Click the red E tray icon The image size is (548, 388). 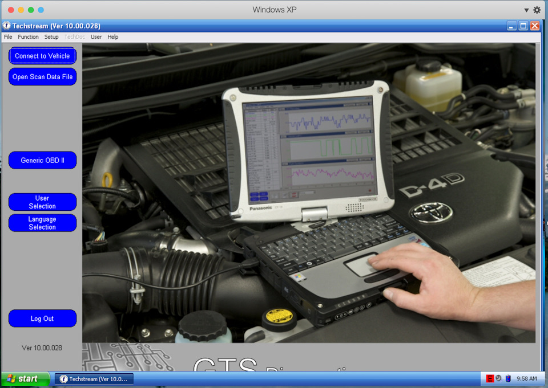490,378
